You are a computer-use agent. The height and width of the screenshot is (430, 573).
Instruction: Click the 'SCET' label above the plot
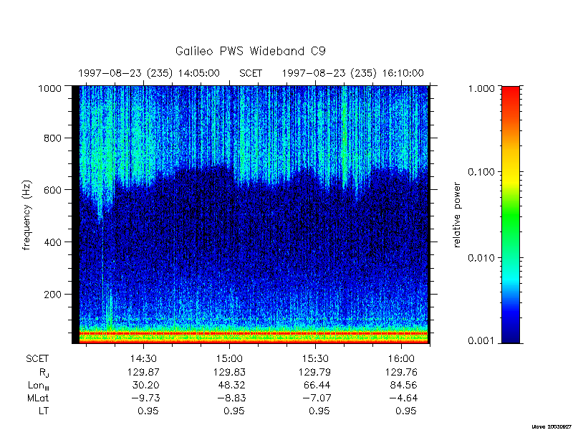coord(251,74)
